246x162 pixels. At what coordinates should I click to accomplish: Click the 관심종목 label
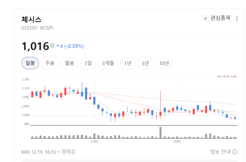click(x=221, y=18)
